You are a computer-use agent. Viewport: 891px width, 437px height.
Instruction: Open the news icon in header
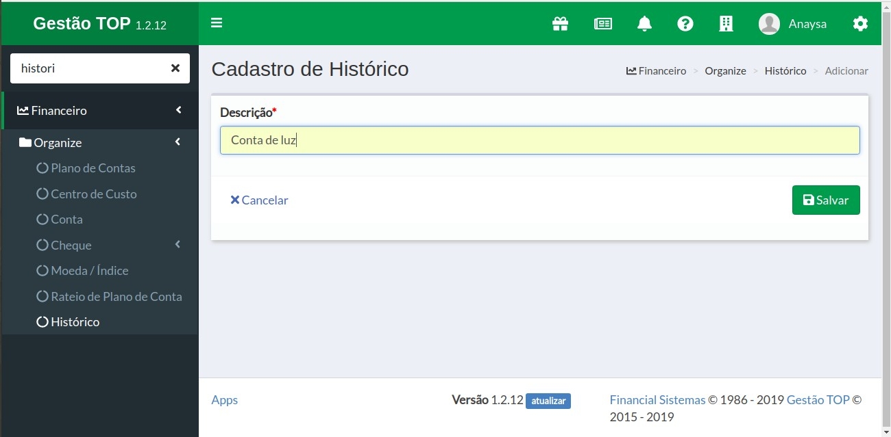pos(602,24)
